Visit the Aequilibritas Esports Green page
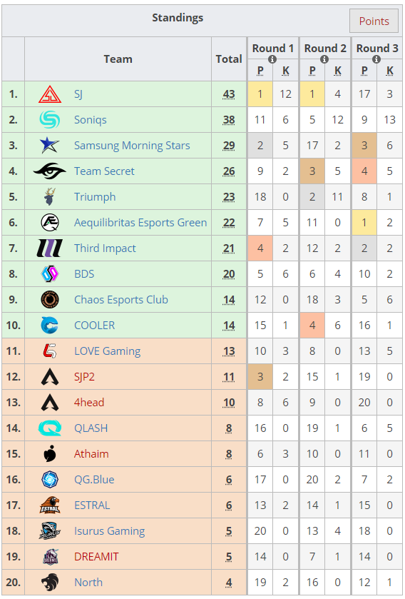This screenshot has width=405, height=599. pyautogui.click(x=140, y=222)
